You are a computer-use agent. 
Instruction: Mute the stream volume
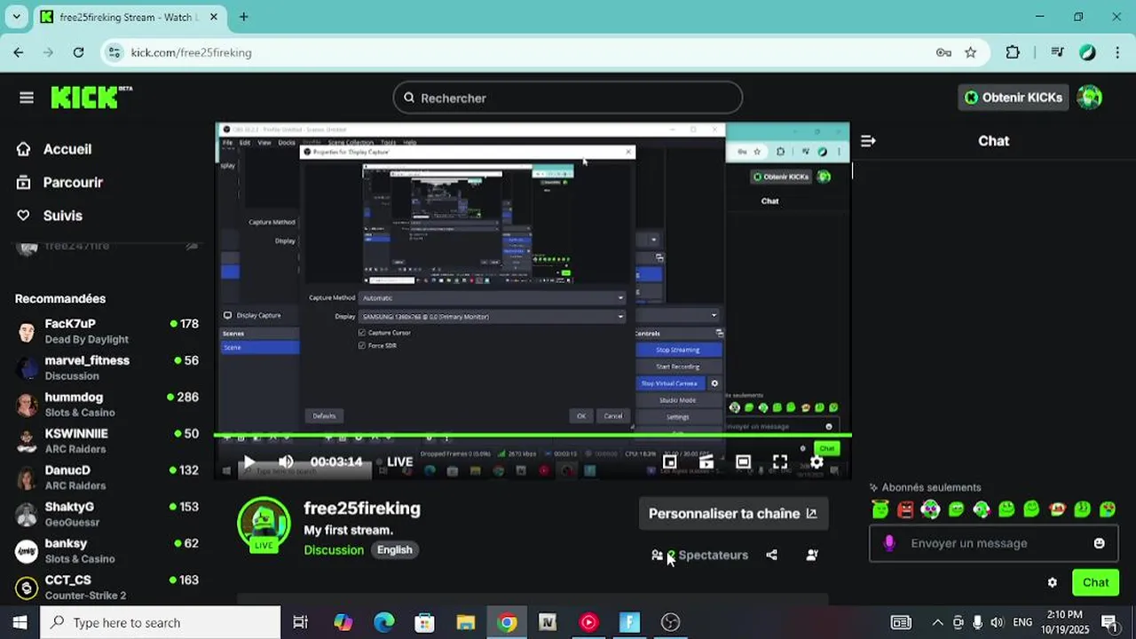coord(286,461)
